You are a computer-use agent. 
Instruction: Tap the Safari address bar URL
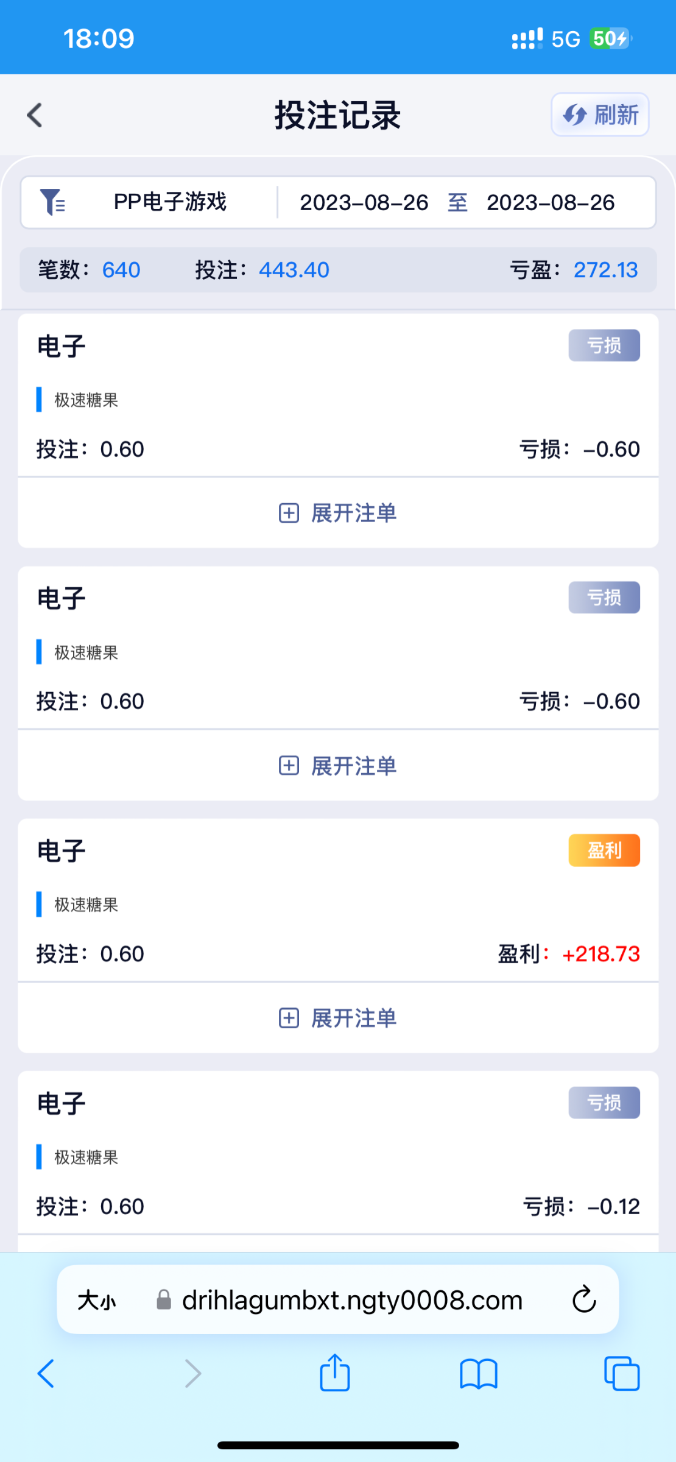[x=352, y=1301]
